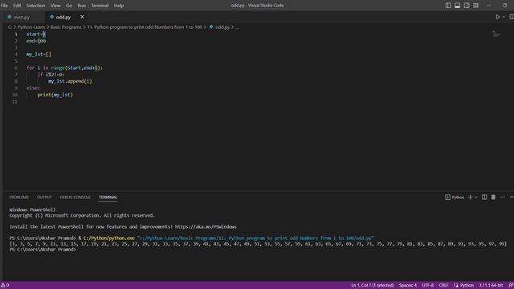Open terminal panel more actions ellipsis
This screenshot has height=289, width=514.
[503, 197]
